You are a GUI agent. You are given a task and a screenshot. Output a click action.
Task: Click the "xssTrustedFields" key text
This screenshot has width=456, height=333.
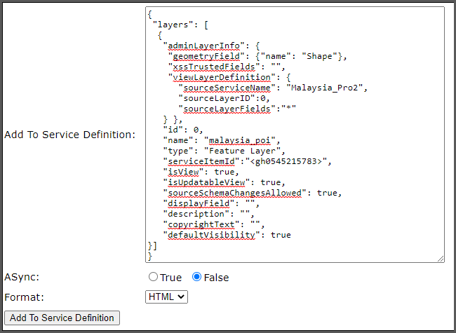point(214,67)
